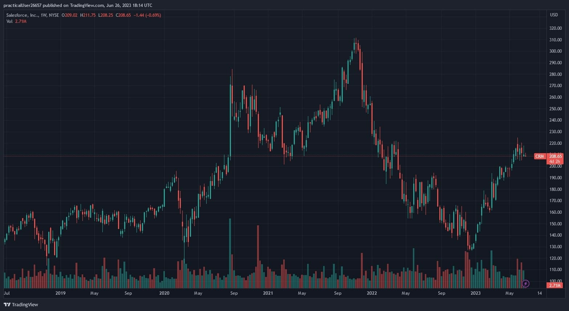
Task: Jump to 2021 on the time axis
Action: [x=268, y=293]
